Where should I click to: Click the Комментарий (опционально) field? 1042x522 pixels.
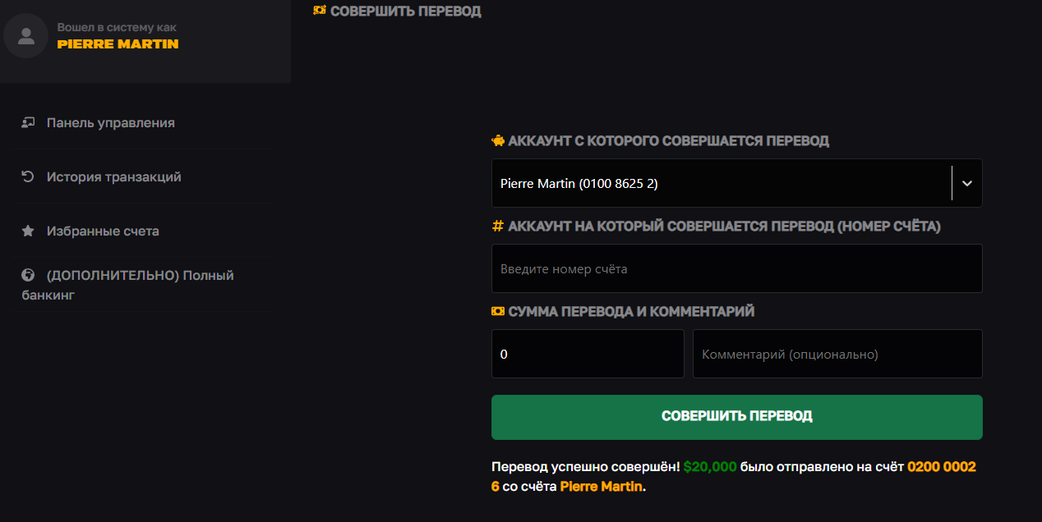tap(837, 354)
